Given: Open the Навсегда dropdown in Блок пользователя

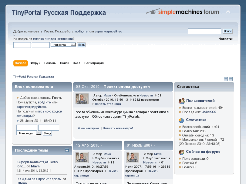Looking at the screenshot, I should click(x=29, y=133).
